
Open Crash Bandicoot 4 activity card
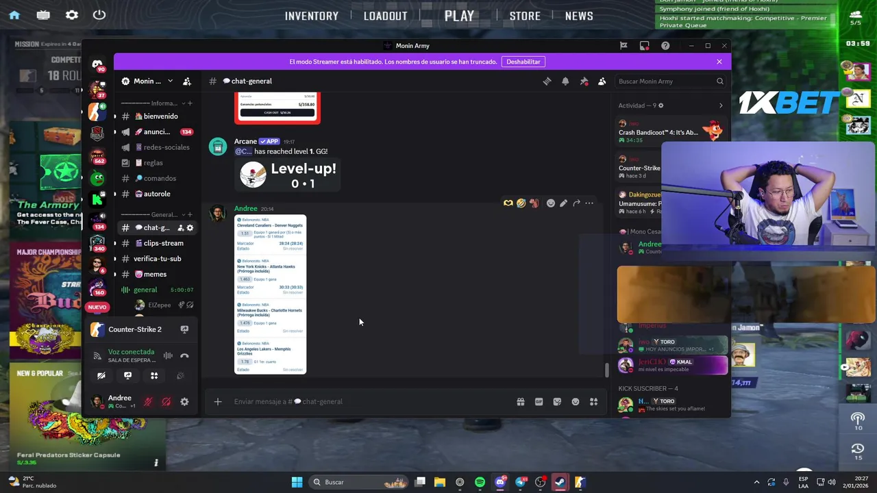pos(671,131)
